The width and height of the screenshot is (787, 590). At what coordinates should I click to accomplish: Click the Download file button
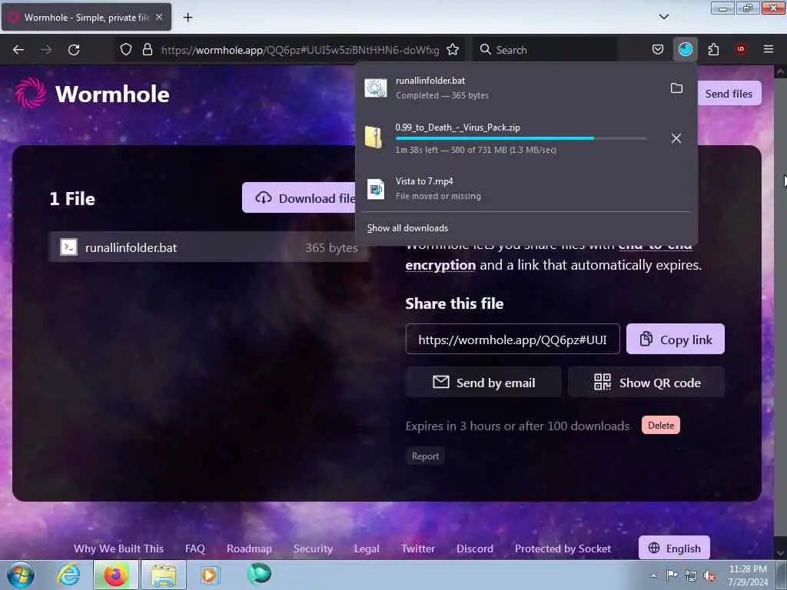click(299, 198)
